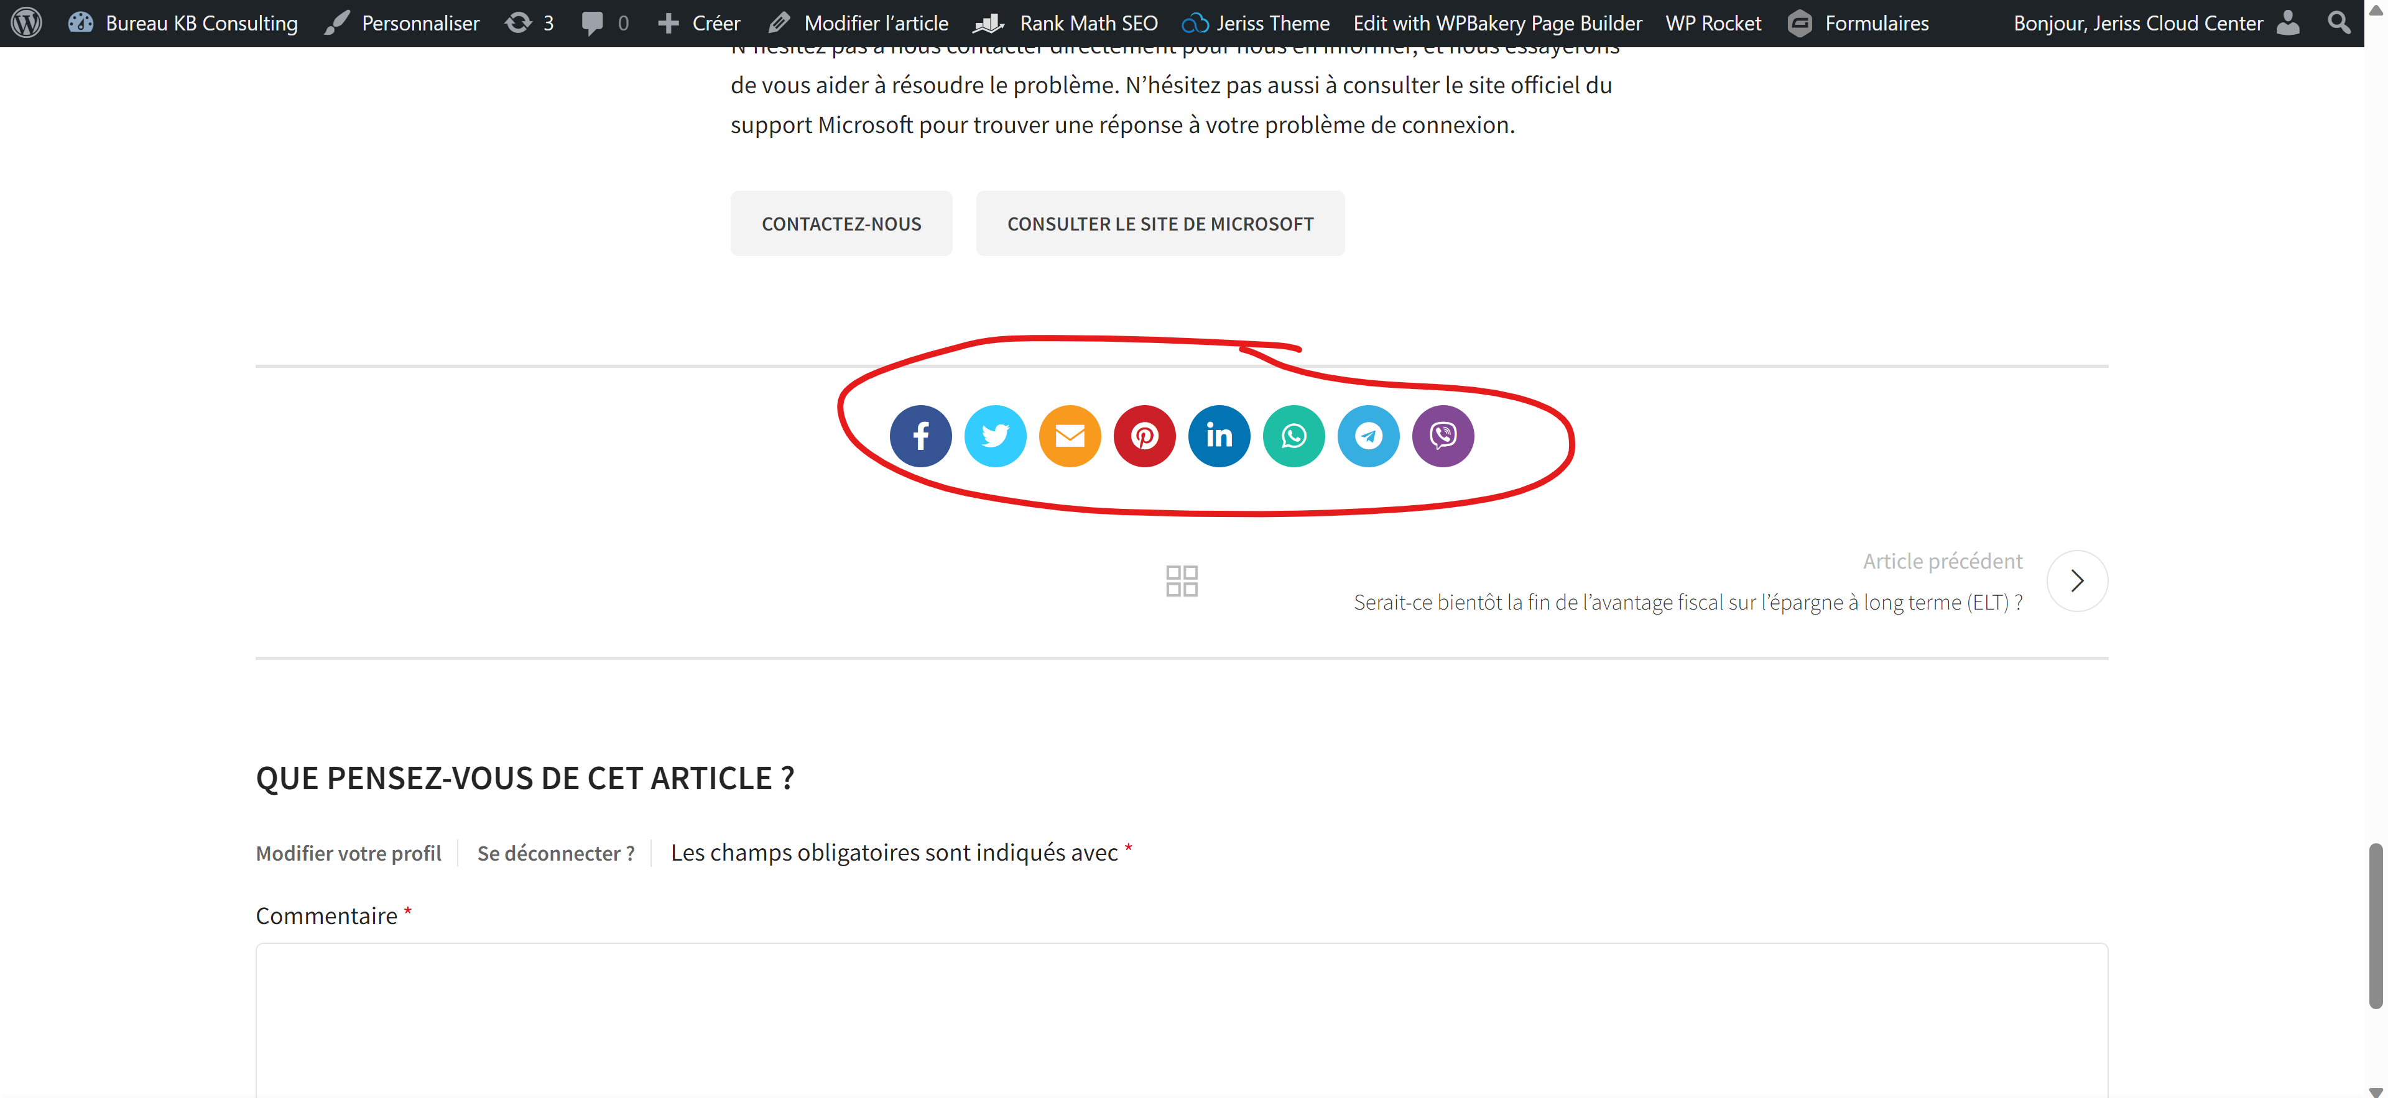Click CONSULTER LE SITE DE MICROSOFT button
The height and width of the screenshot is (1098, 2388).
pos(1160,224)
